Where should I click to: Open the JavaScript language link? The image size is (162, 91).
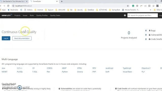[x=109, y=68]
